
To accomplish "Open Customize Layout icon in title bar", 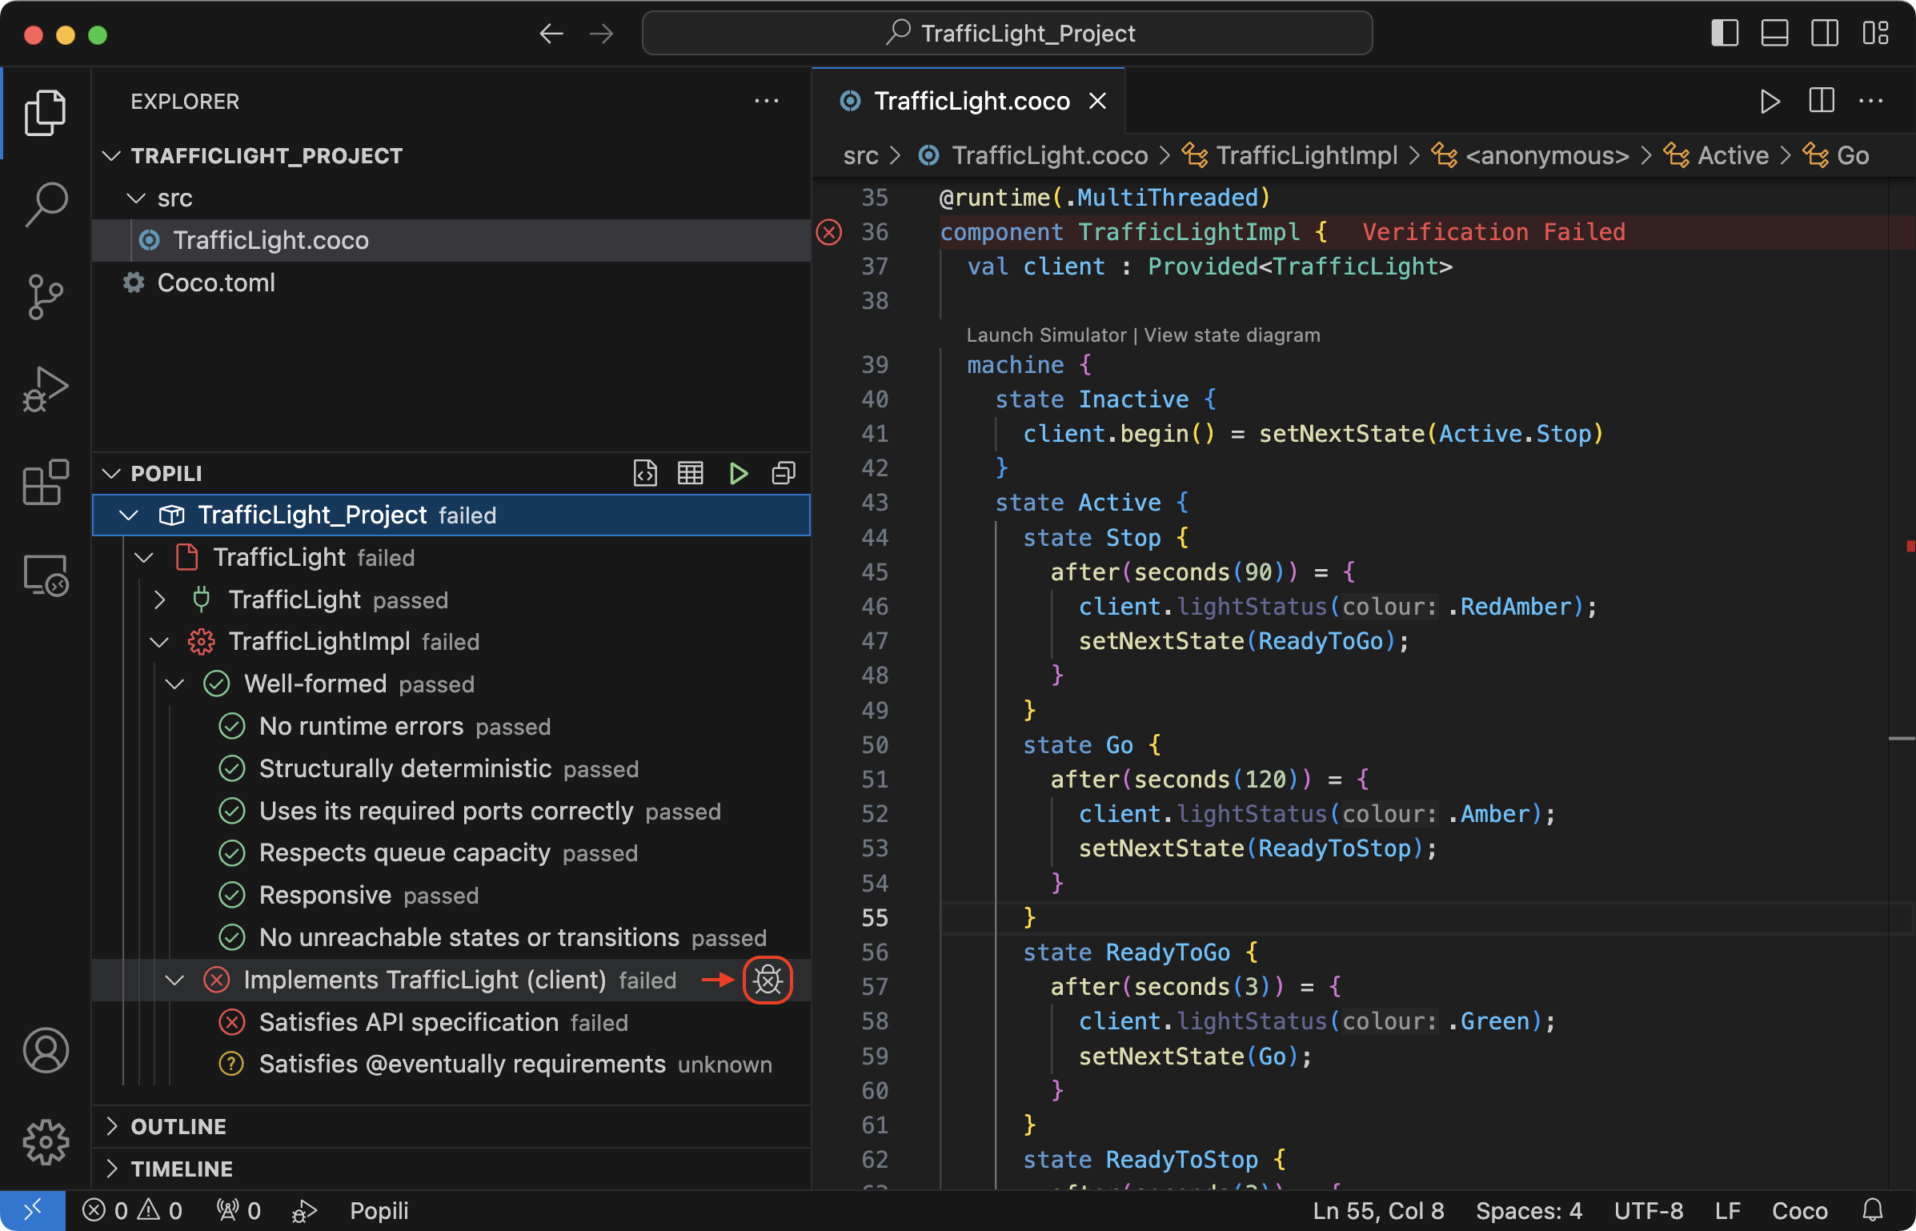I will point(1875,34).
